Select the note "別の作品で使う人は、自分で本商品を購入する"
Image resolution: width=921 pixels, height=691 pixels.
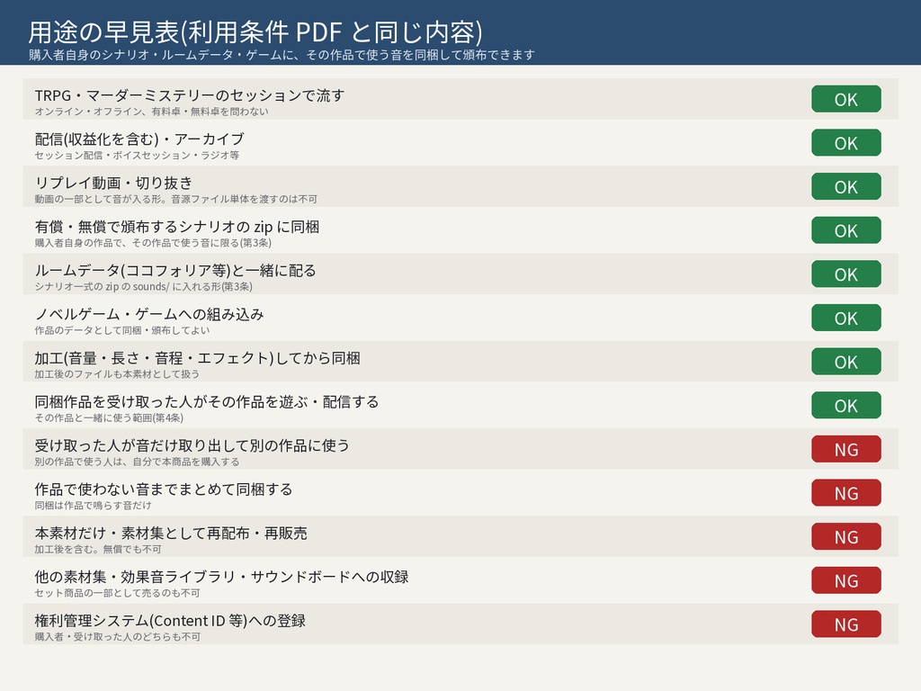(137, 462)
